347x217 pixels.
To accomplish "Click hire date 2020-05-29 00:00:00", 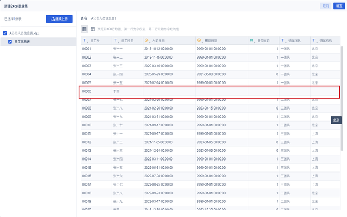I will [159, 74].
